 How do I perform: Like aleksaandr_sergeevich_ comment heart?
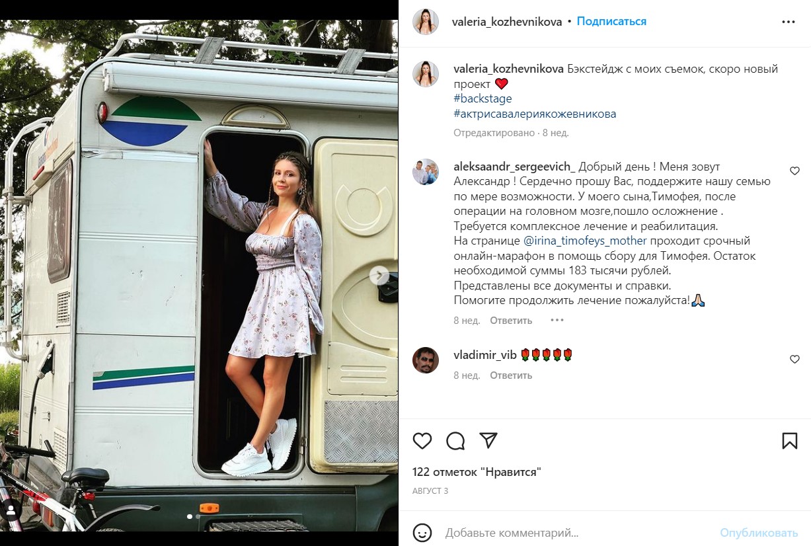795,171
